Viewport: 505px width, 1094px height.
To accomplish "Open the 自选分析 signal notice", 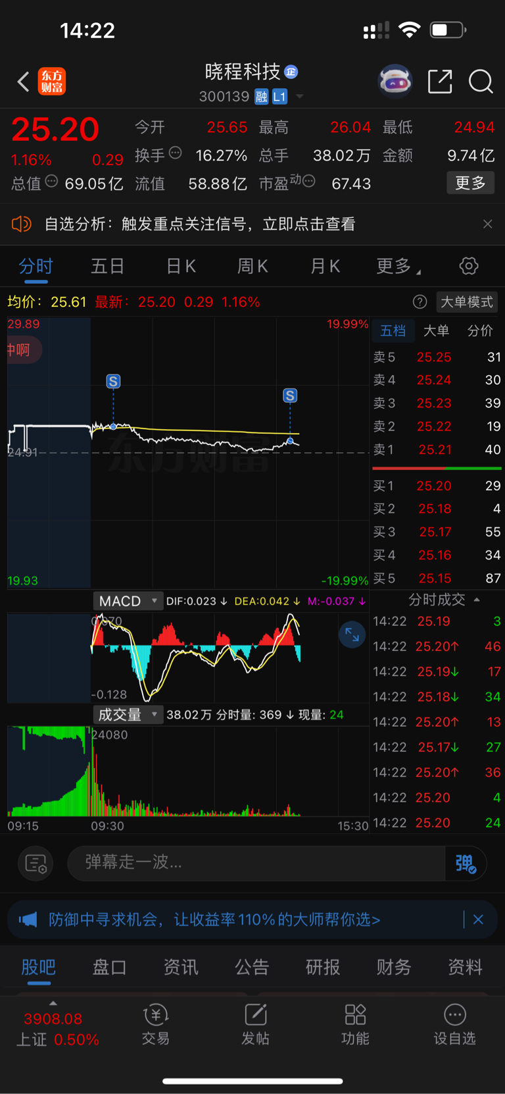I will coord(200,224).
